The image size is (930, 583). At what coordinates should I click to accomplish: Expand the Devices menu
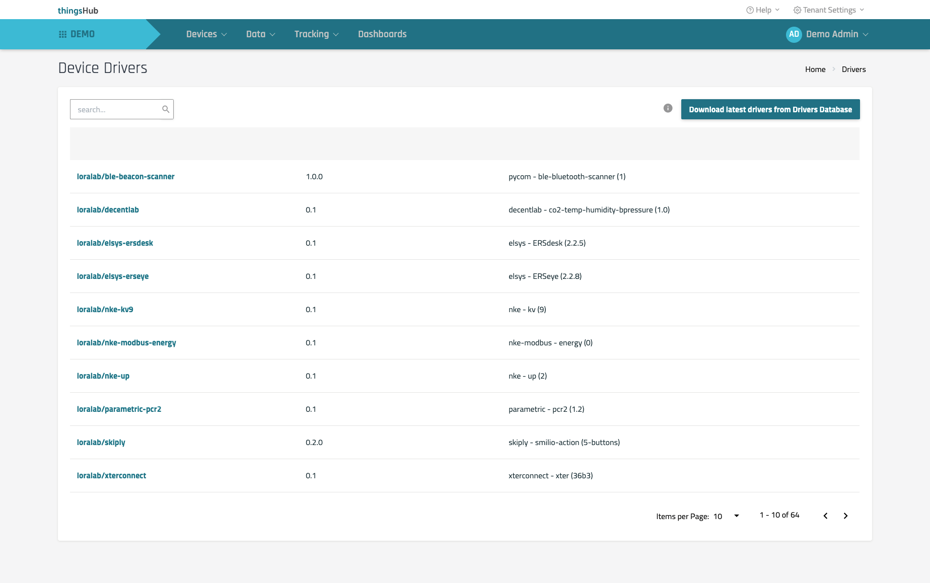click(206, 34)
